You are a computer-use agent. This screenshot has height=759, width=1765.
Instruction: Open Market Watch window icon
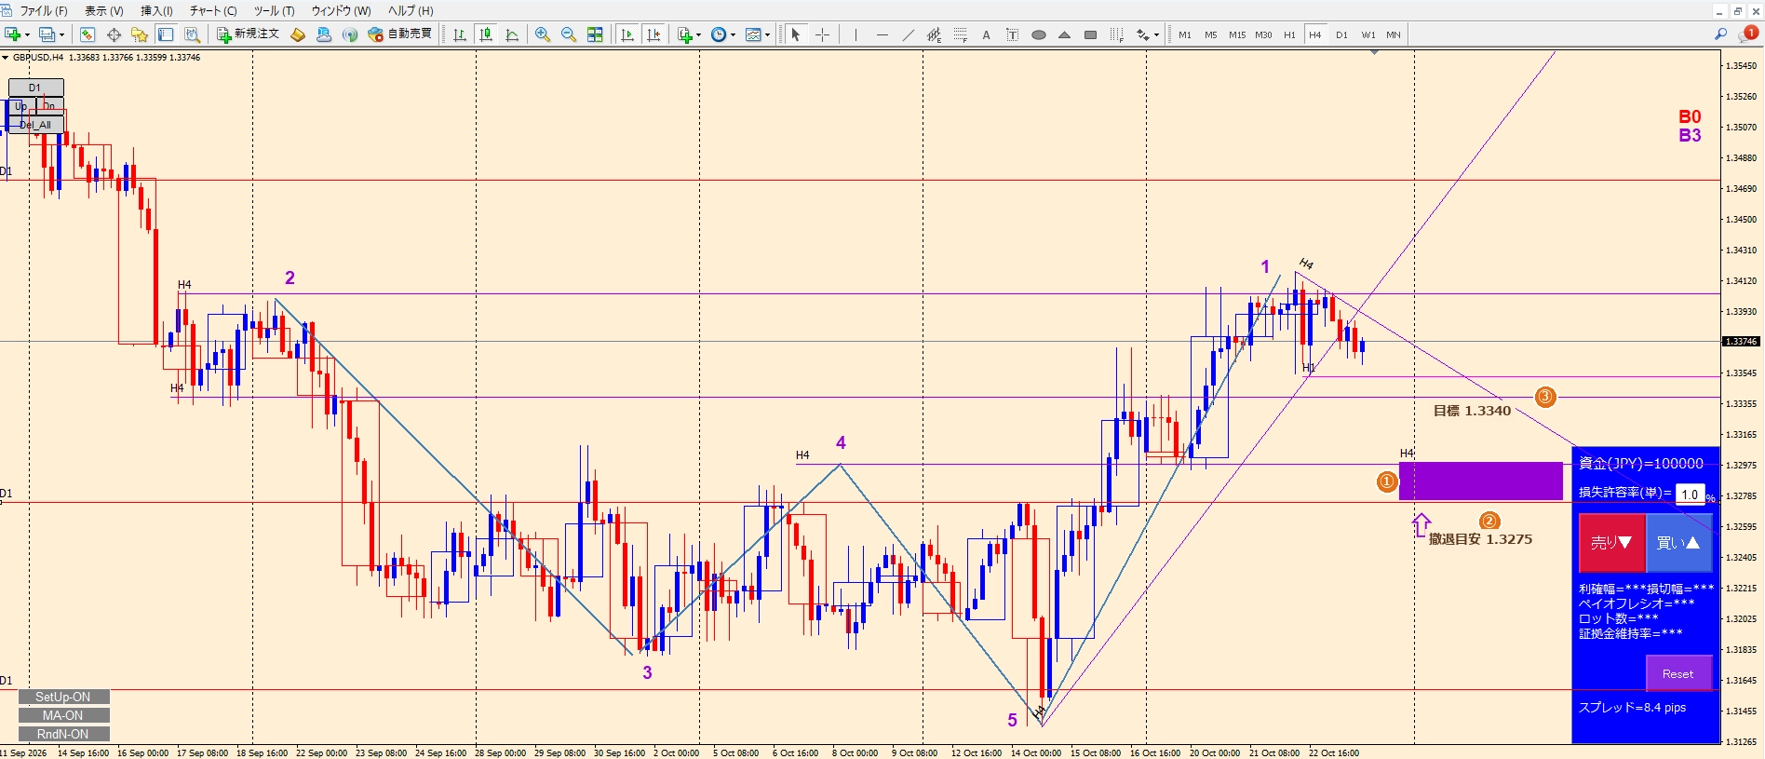(88, 34)
